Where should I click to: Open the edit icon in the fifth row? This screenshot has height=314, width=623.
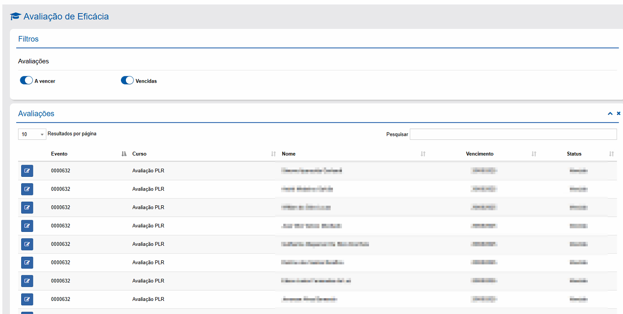coord(27,245)
